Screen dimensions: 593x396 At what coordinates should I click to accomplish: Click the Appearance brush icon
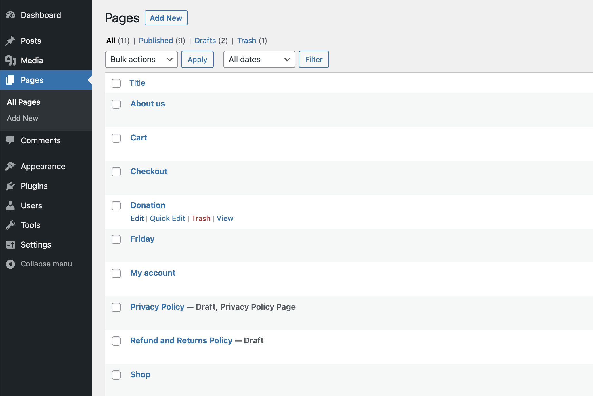click(x=10, y=166)
